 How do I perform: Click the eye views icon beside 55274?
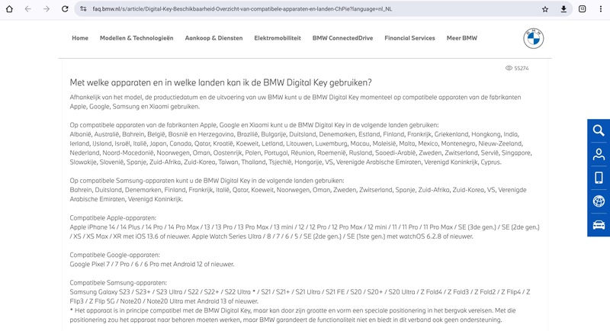[509, 68]
